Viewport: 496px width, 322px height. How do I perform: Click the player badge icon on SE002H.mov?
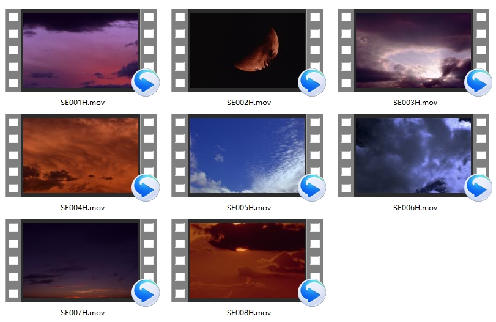[312, 82]
